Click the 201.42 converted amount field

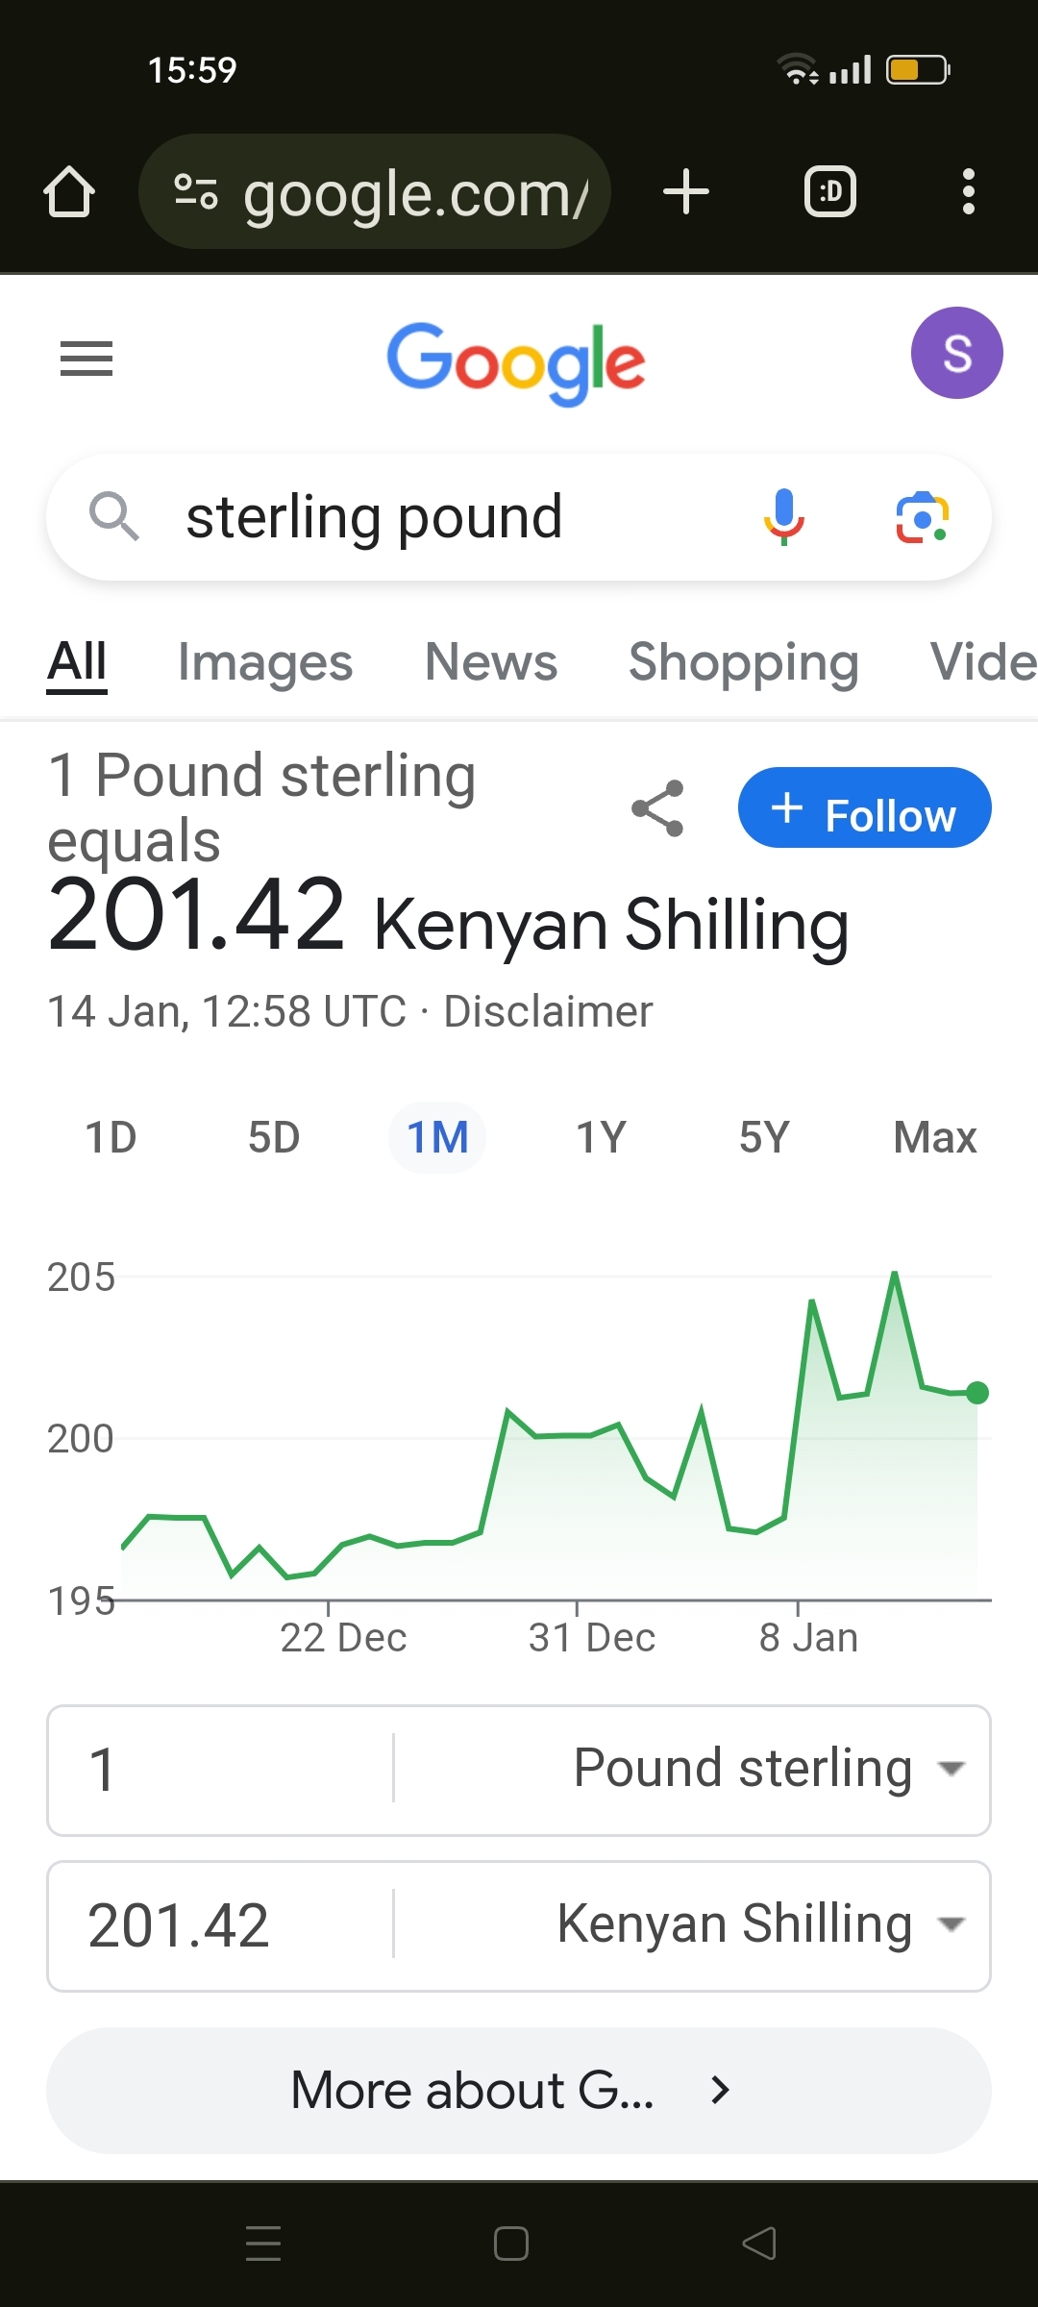point(221,1926)
